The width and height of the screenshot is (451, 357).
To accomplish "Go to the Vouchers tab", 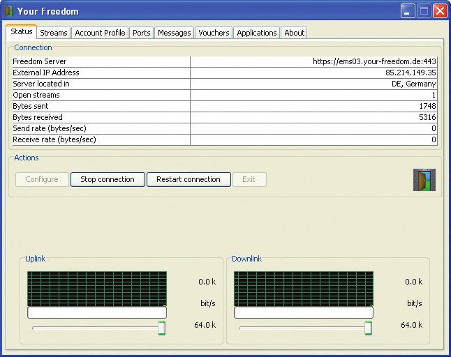I will [214, 33].
